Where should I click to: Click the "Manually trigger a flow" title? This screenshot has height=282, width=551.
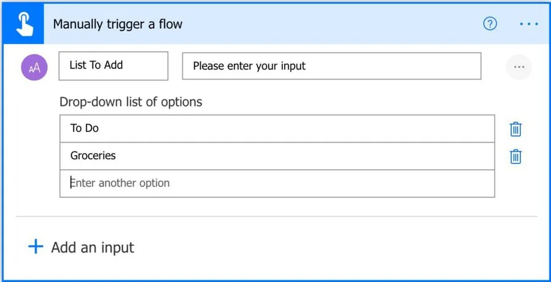[118, 24]
